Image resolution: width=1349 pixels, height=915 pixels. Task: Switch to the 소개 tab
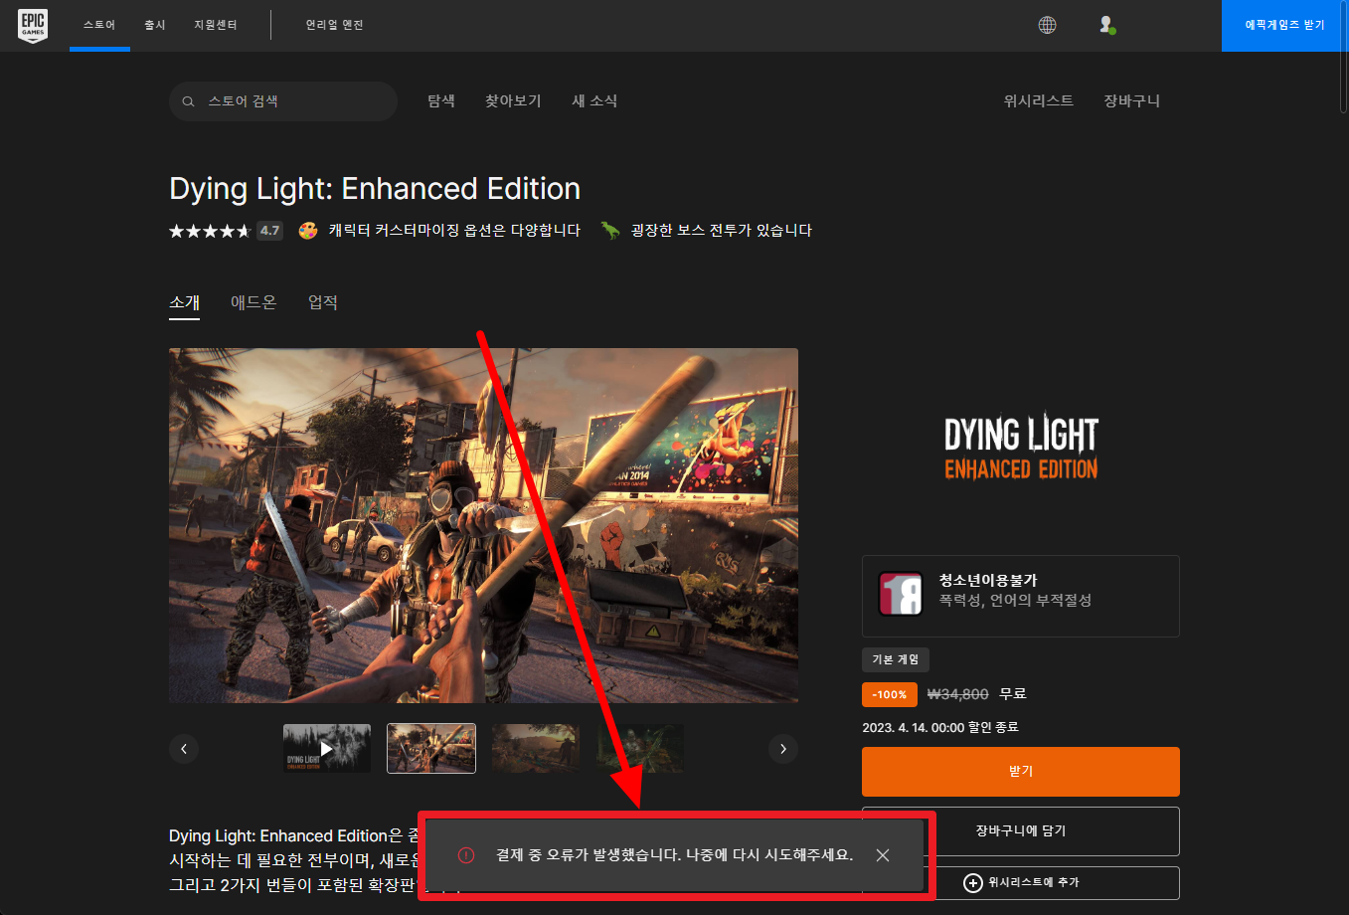click(x=185, y=302)
